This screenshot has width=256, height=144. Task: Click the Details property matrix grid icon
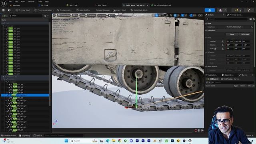[x=250, y=19]
